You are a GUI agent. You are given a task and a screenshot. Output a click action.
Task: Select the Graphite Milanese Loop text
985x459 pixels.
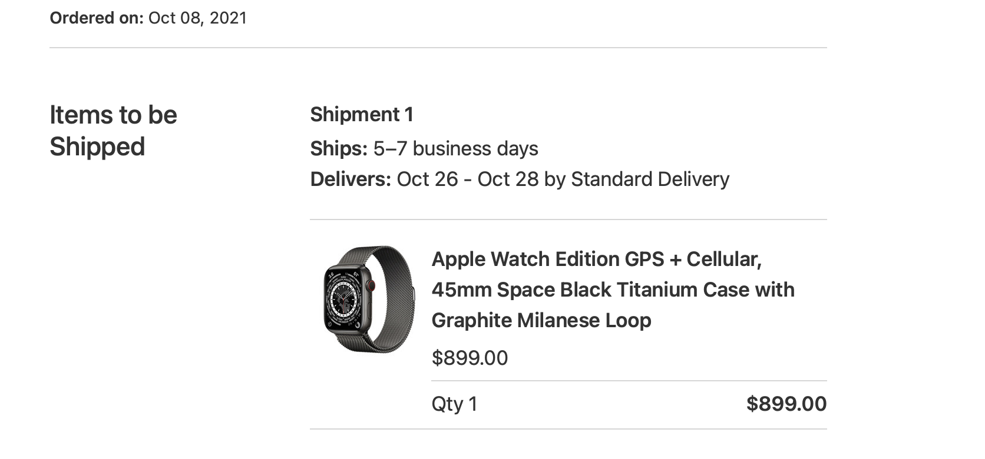[541, 320]
